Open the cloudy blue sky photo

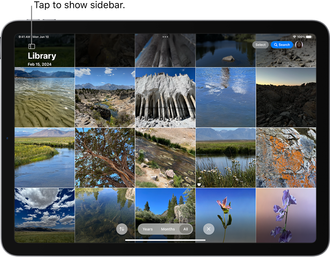(x=45, y=215)
